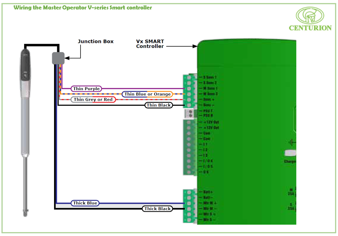Click the 'I/O 4' terminal label
This screenshot has width=338, height=236.
click(x=208, y=161)
